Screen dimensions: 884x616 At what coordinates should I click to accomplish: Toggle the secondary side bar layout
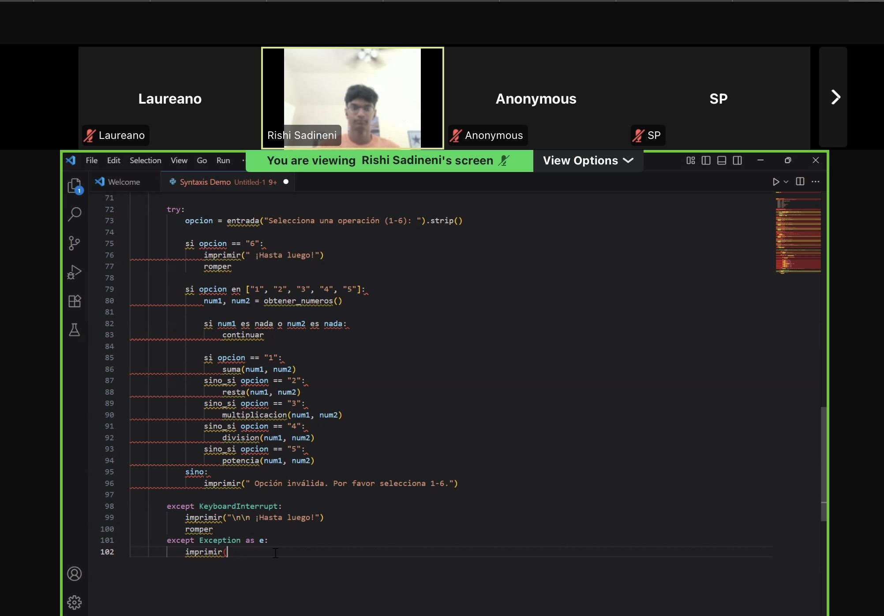737,161
